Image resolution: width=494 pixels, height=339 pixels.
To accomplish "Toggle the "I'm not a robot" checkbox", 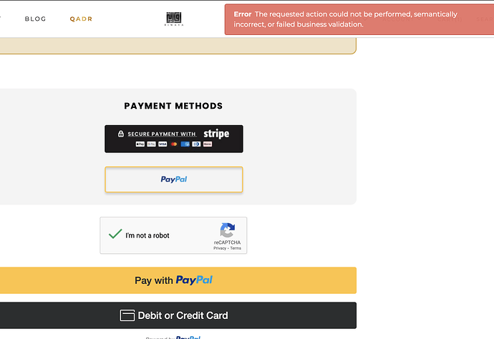I will [115, 234].
